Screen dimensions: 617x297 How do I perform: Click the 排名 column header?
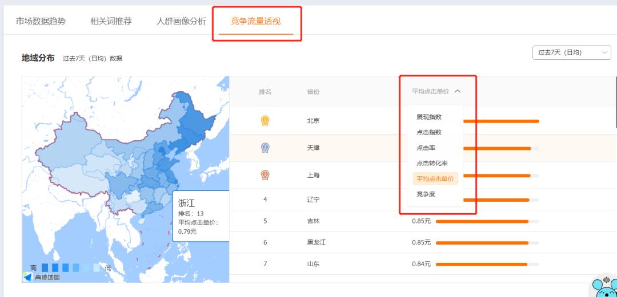tap(265, 92)
